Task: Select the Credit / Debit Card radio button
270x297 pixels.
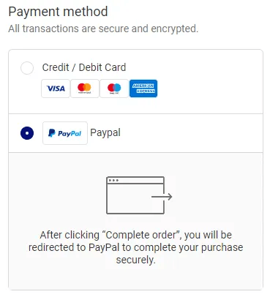Action: pyautogui.click(x=27, y=68)
